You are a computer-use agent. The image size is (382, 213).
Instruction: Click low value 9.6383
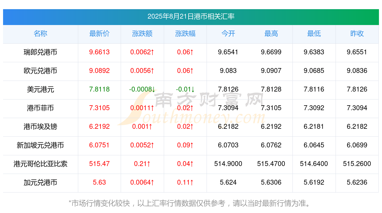[314, 52]
